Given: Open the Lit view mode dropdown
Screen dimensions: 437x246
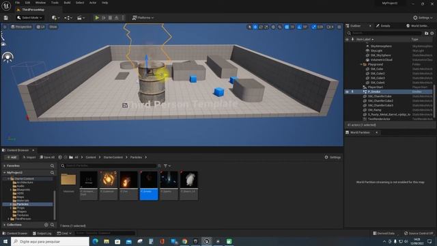Looking at the screenshot, I should [41, 27].
